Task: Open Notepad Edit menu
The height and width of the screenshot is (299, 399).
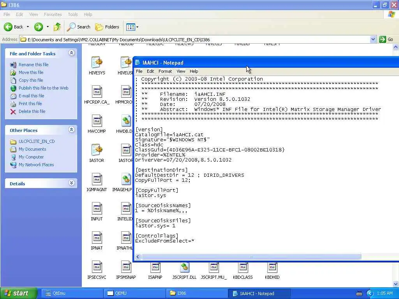Action: [x=150, y=72]
